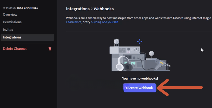212x108 pixels.
Task: Click the red trash can icon
Action: pyautogui.click(x=50, y=49)
